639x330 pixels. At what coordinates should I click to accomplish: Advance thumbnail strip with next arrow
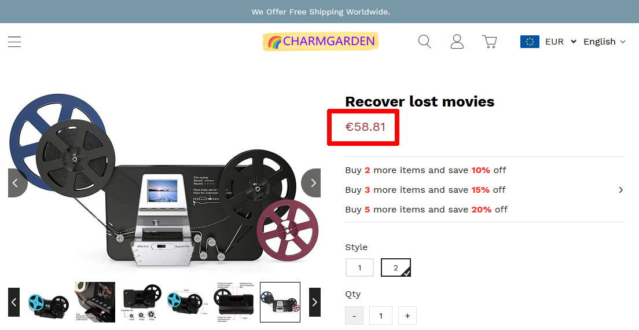315,302
